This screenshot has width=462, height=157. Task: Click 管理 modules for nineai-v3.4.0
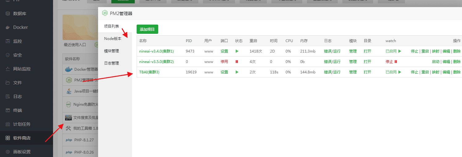click(x=353, y=51)
